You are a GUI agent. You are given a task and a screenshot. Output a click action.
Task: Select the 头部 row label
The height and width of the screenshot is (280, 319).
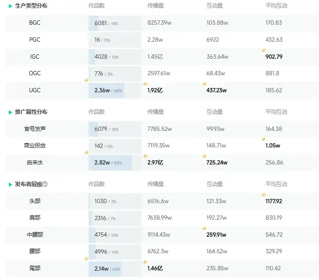point(35,201)
